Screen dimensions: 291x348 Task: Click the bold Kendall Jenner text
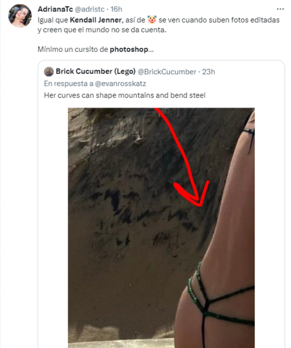(95, 20)
